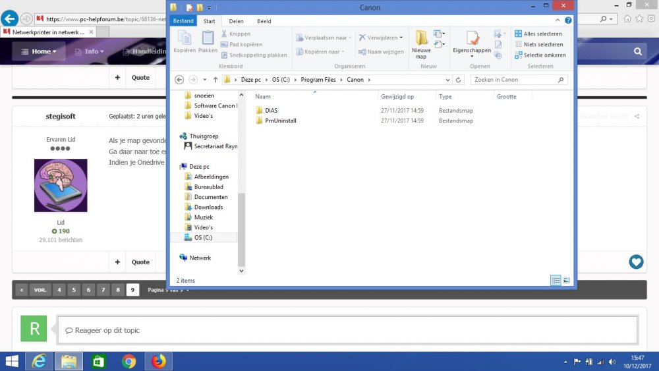Open Eigenschappen in the ribbon
659x371 pixels.
coord(472,38)
